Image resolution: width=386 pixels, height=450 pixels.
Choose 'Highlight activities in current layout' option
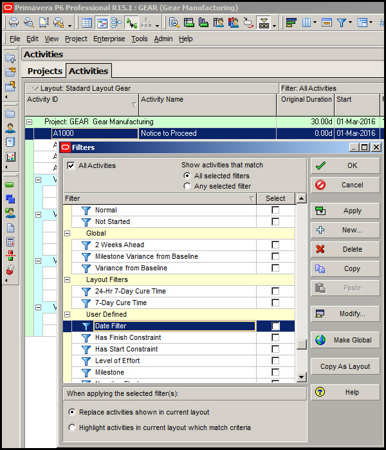click(x=72, y=427)
